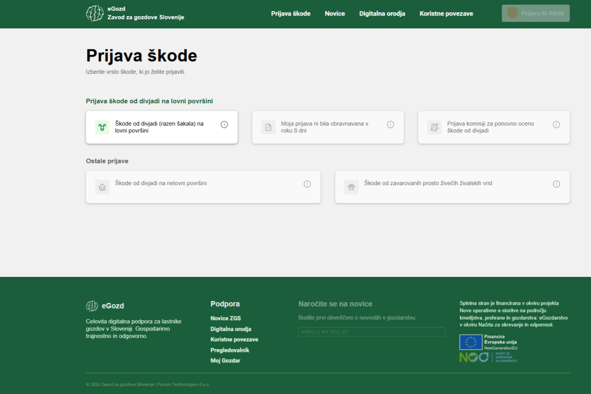Viewport: 591px width, 394px height.
Task: Show info for Škode od divjadi na nelovni površini
Action: 307,184
